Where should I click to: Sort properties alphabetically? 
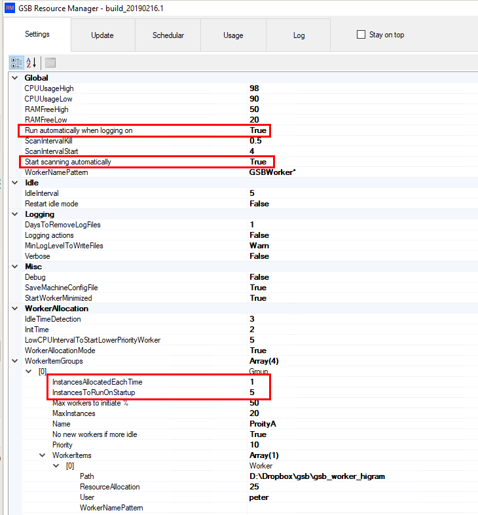31,62
